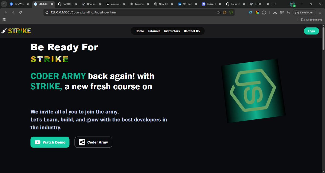Bookmark this page with star icon
The height and width of the screenshot is (173, 325).
(218, 12)
